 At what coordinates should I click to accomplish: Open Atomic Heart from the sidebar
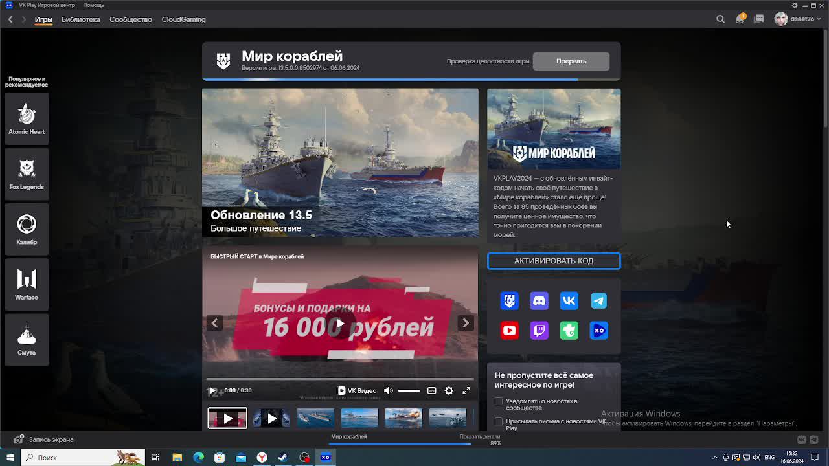(x=27, y=118)
